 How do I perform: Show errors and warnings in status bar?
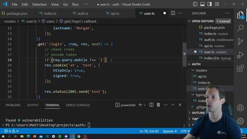[x=11, y=131]
